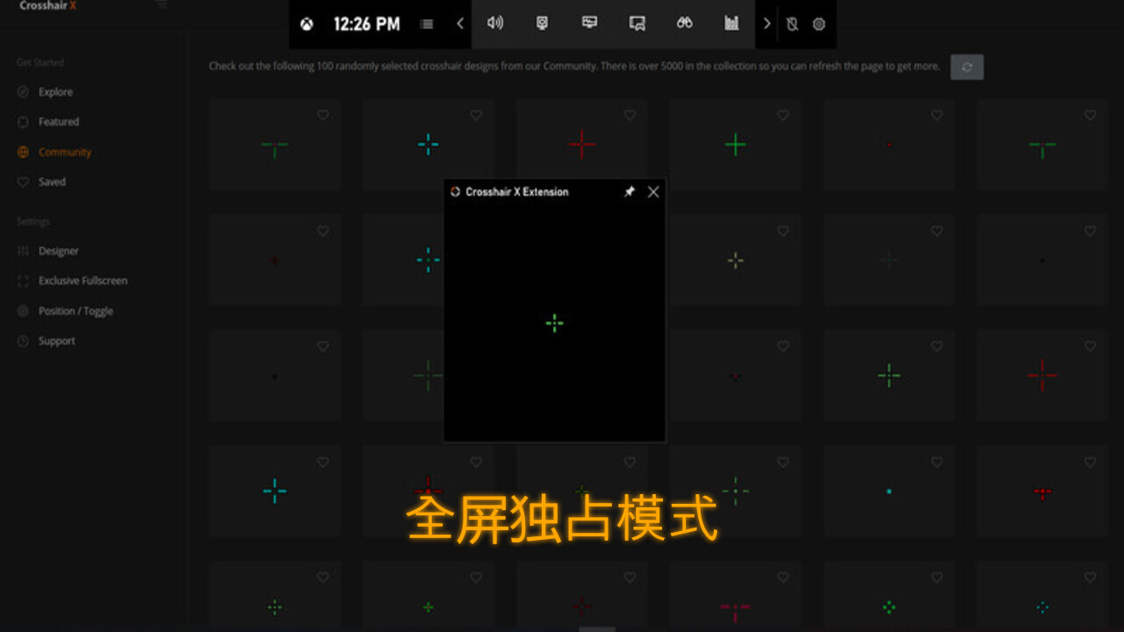
Task: Open Position / Toggle settings
Action: (x=76, y=311)
